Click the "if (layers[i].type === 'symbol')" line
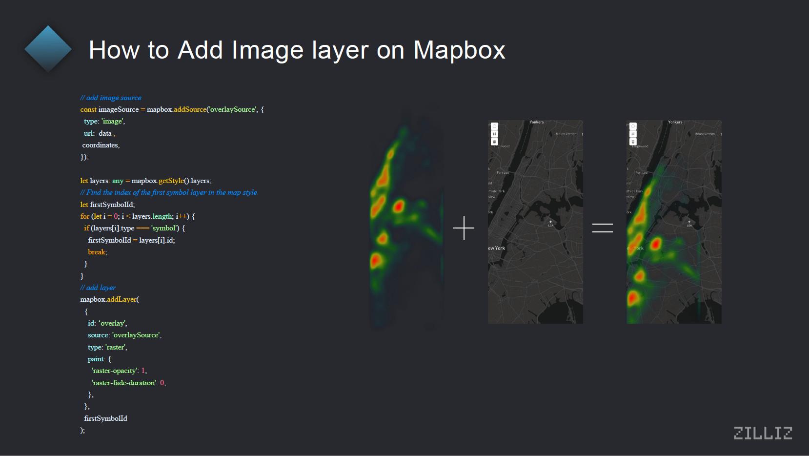This screenshot has height=456, width=809. tap(134, 228)
